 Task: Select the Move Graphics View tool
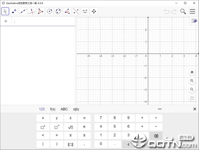coord(94,11)
